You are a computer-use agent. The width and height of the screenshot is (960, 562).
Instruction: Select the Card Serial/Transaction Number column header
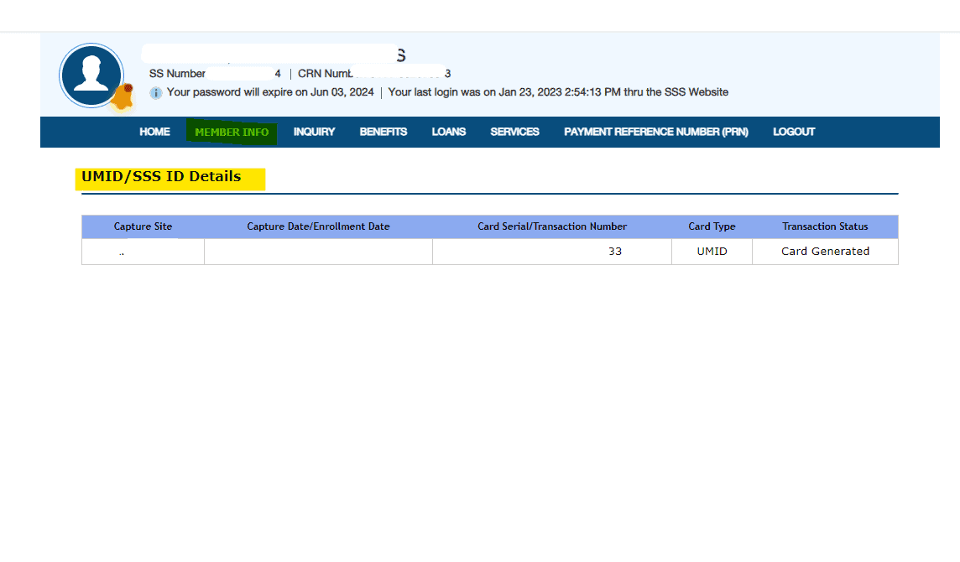pyautogui.click(x=551, y=226)
